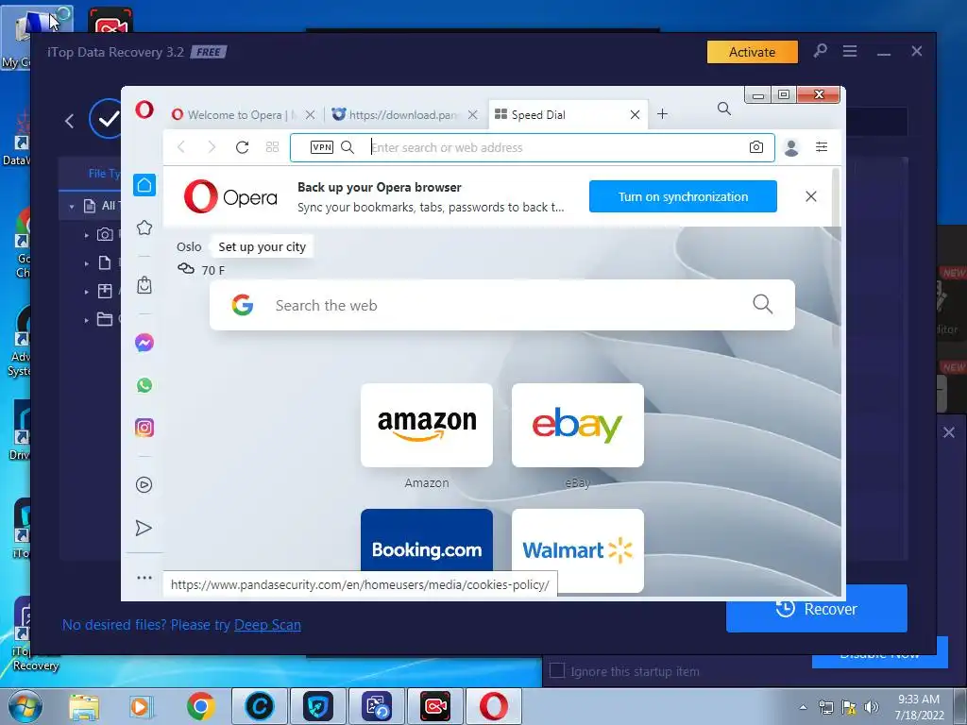Open Opera account profile icon

click(x=791, y=147)
